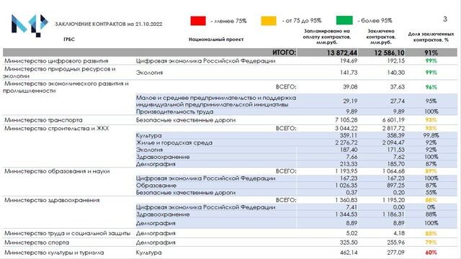The height and width of the screenshot is (259, 461).
Task: Select the value 897,25
Action: (396, 186)
